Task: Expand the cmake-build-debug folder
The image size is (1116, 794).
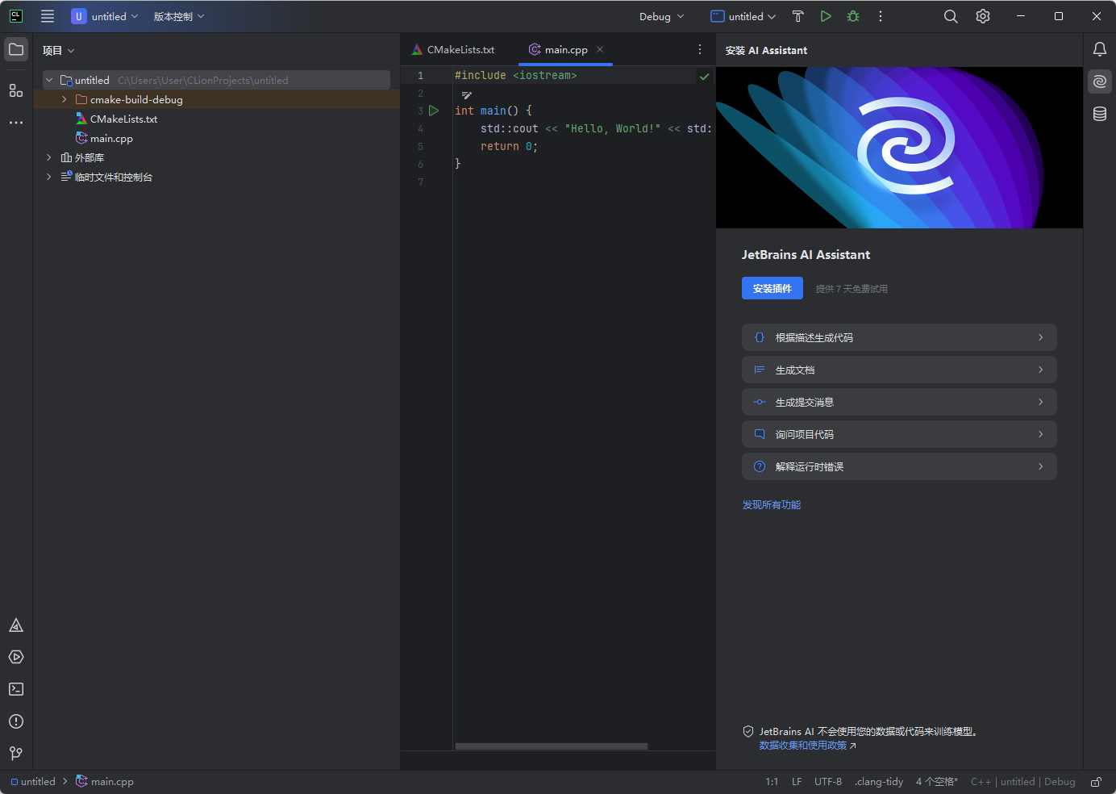Action: [x=65, y=99]
